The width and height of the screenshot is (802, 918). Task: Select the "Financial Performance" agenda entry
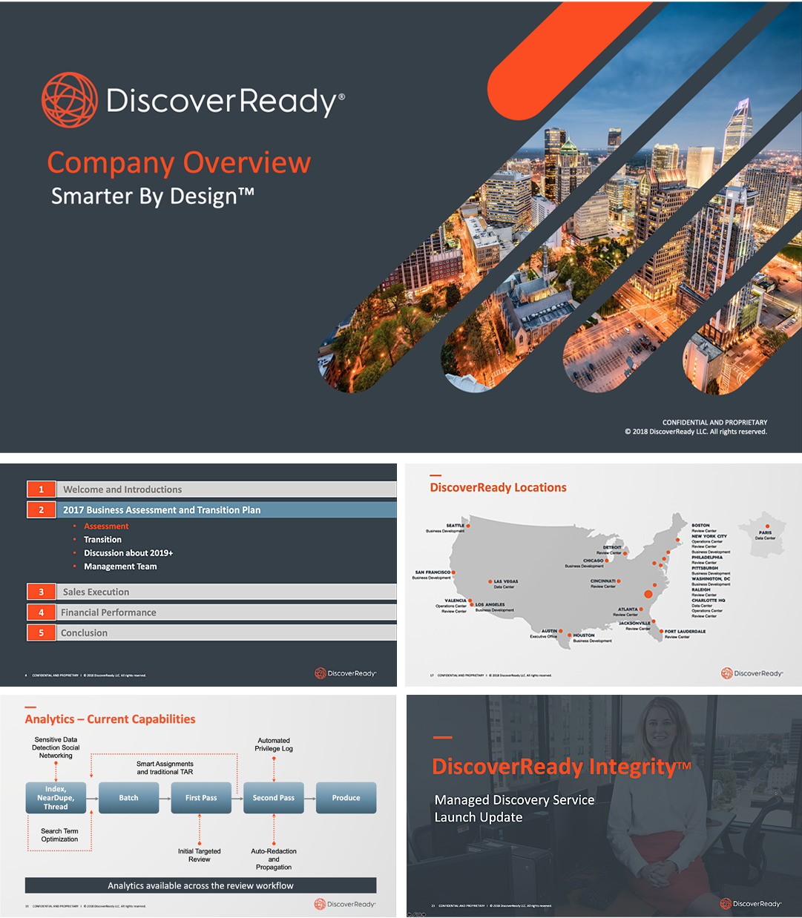pyautogui.click(x=108, y=612)
